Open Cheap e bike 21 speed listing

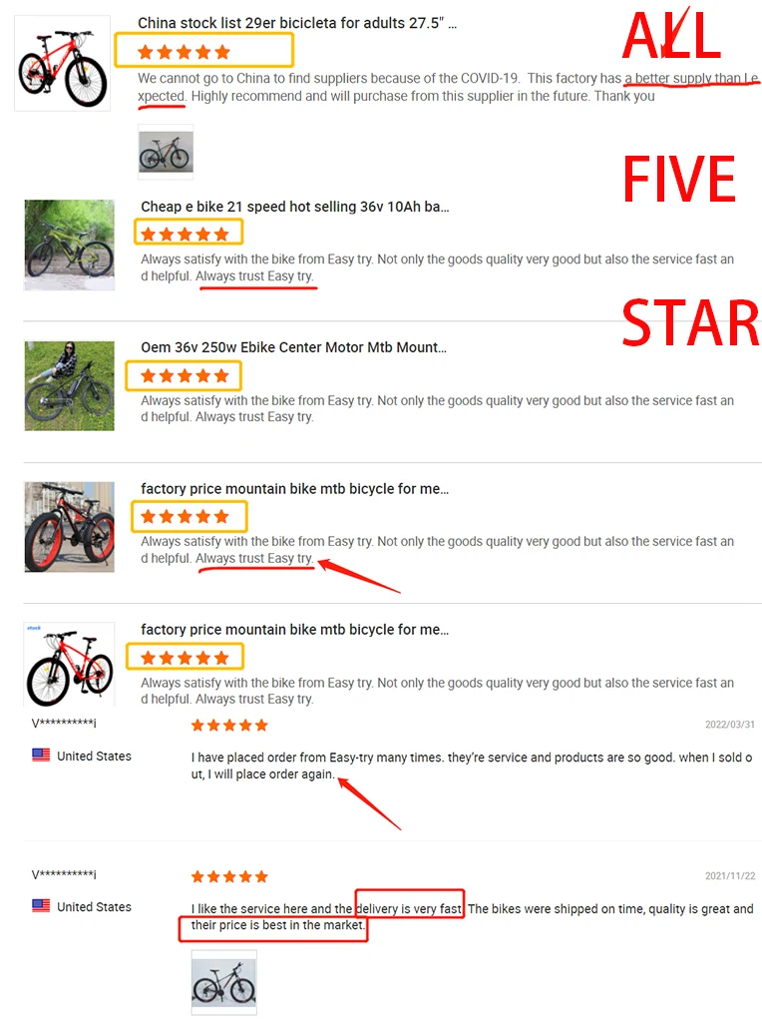(295, 207)
